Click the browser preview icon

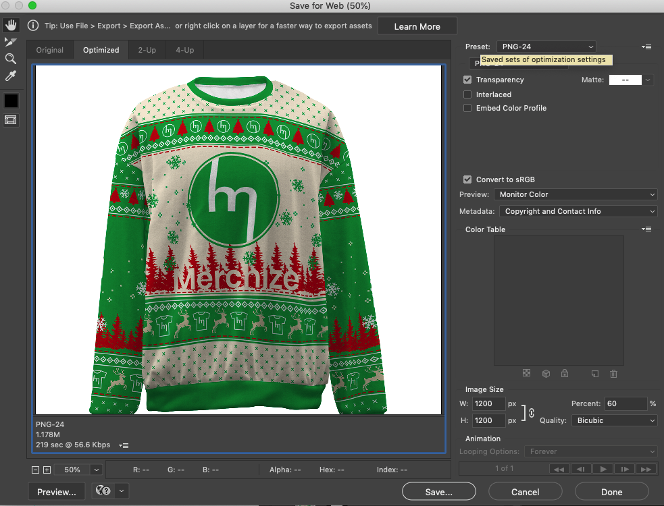[x=103, y=490]
